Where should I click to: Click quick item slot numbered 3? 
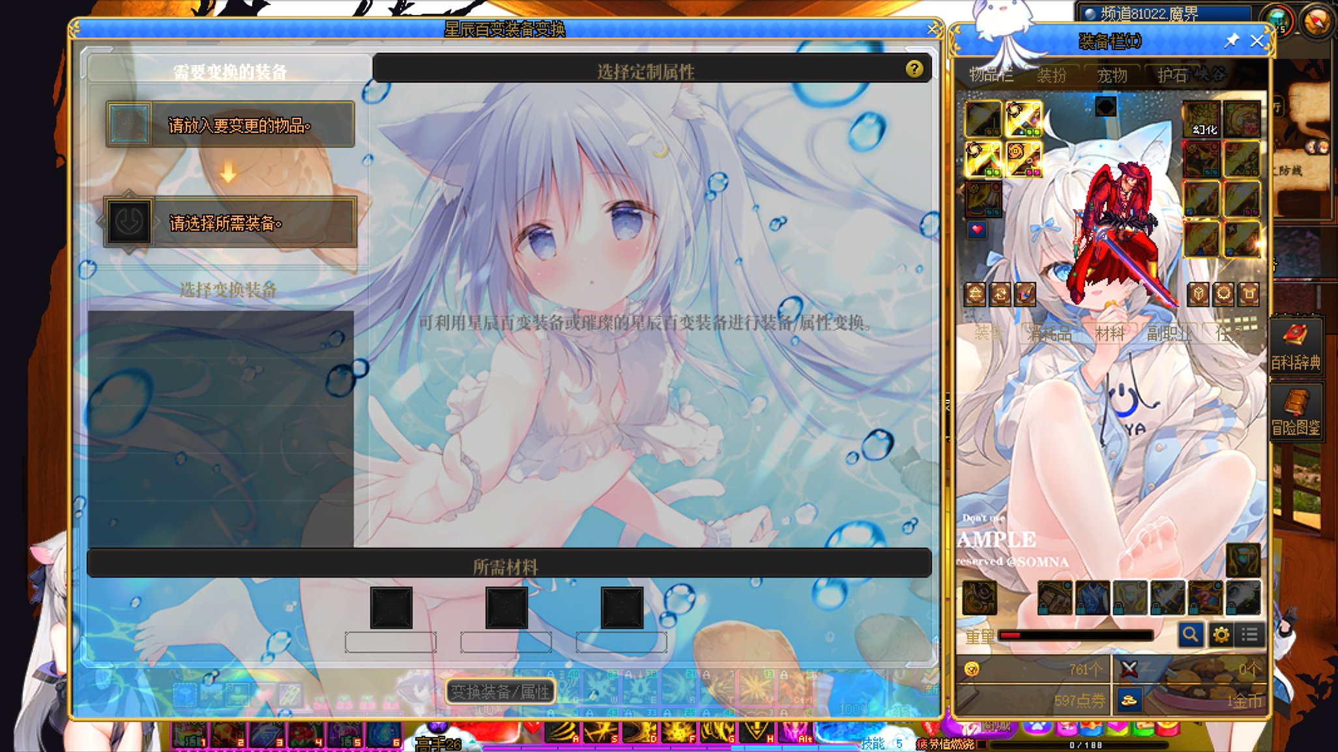267,734
